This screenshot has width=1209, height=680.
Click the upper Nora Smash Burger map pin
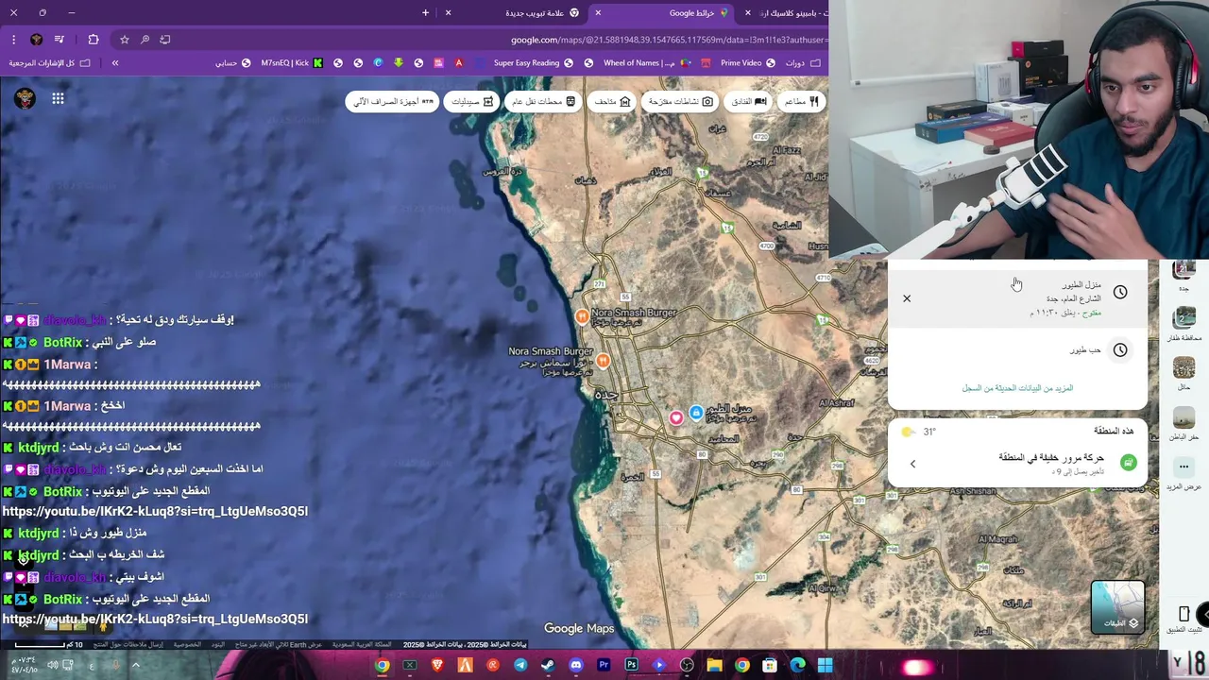[582, 316]
